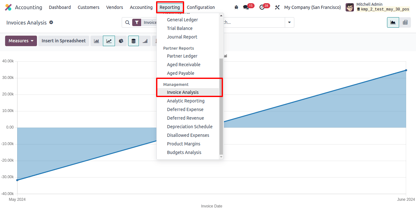The image size is (416, 210).
Task: Click the reporting menu scrollbar thumb
Action: pos(221,106)
